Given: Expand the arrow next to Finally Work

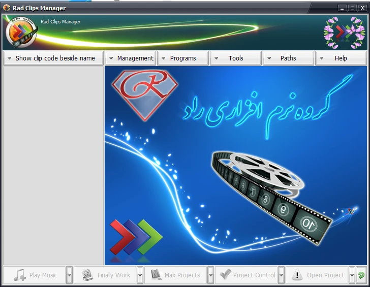Looking at the screenshot, I should 140,275.
